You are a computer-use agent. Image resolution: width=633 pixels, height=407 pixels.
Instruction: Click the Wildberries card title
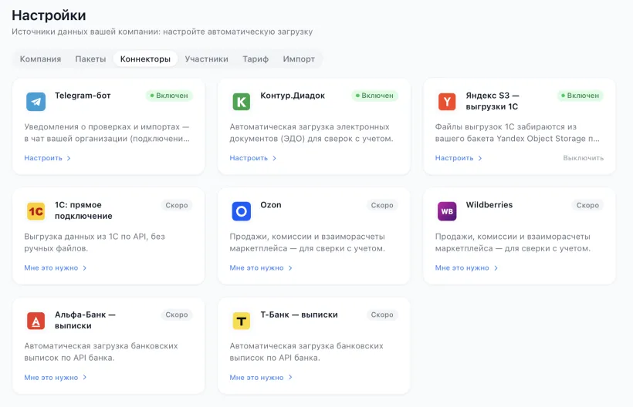point(489,205)
